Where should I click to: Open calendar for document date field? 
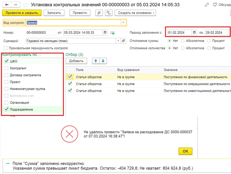pyautogui.click(x=105, y=32)
